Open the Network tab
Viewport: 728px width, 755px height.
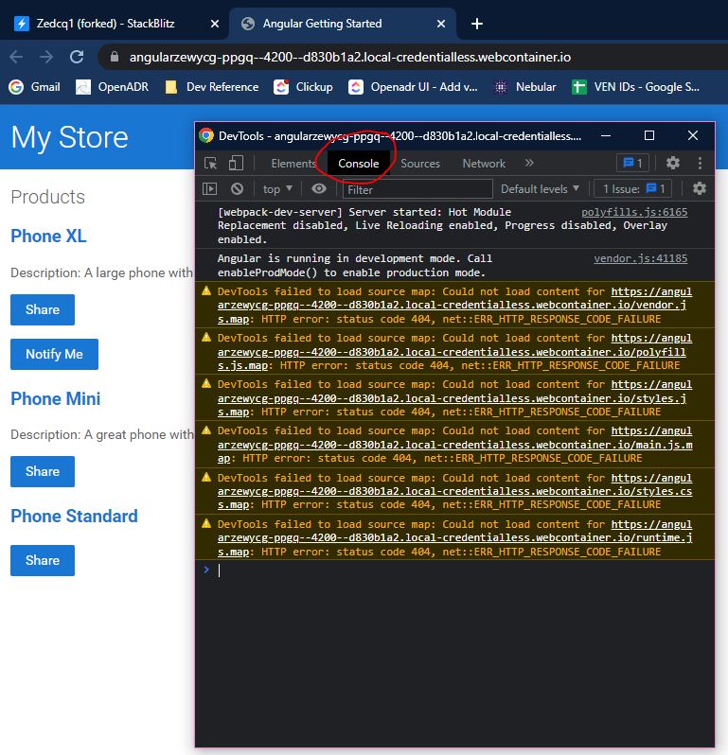(x=484, y=164)
